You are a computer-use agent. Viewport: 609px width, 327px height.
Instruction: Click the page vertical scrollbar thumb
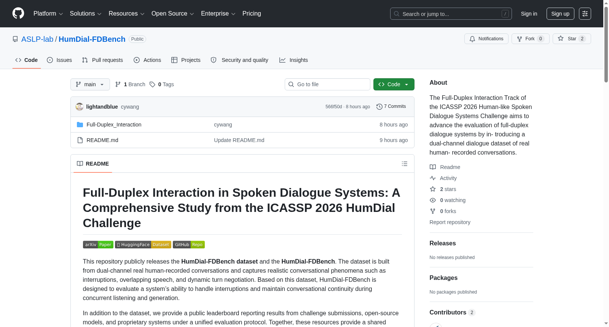[606, 44]
